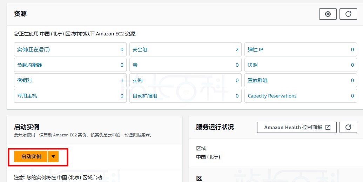Select the 区域 label under service status
The height and width of the screenshot is (182, 363).
click(201, 148)
